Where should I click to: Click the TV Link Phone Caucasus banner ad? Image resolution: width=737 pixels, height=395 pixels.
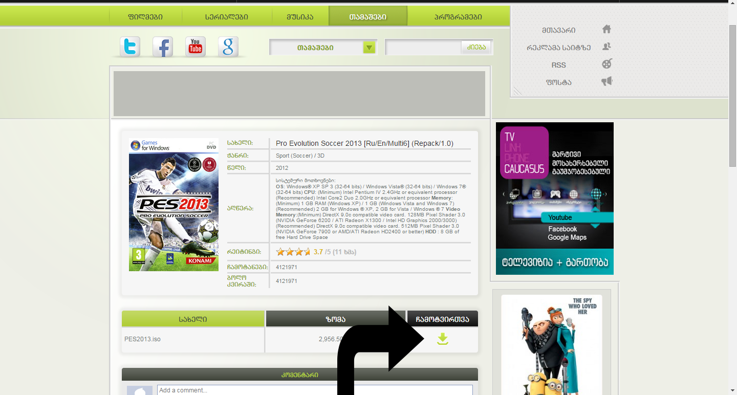coord(555,199)
